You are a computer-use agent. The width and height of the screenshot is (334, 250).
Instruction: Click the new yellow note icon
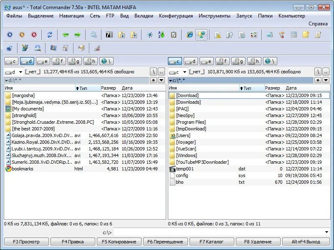[306, 35]
